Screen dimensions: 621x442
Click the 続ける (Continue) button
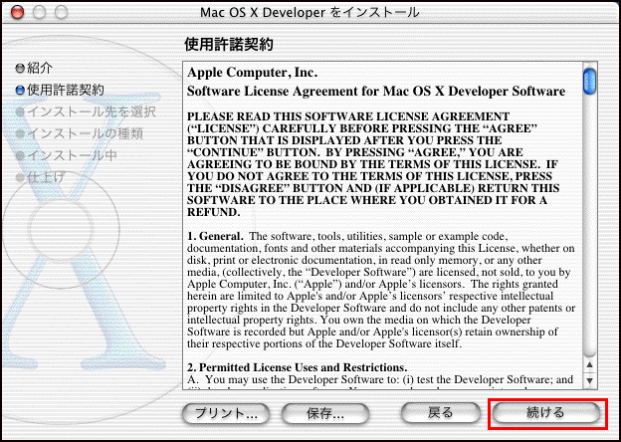click(x=545, y=413)
